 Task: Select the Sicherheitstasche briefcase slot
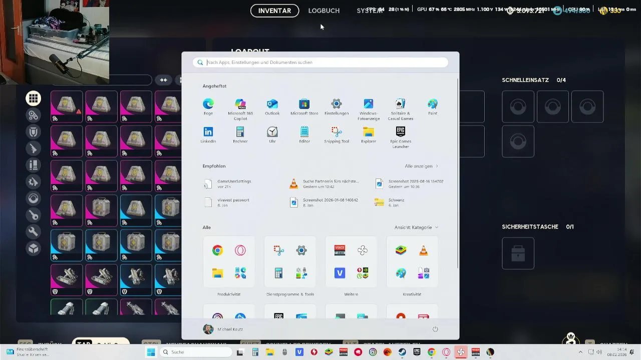point(518,253)
